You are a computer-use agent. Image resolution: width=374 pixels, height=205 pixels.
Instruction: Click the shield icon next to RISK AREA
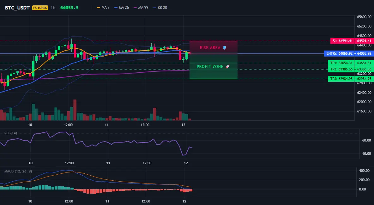pyautogui.click(x=224, y=47)
